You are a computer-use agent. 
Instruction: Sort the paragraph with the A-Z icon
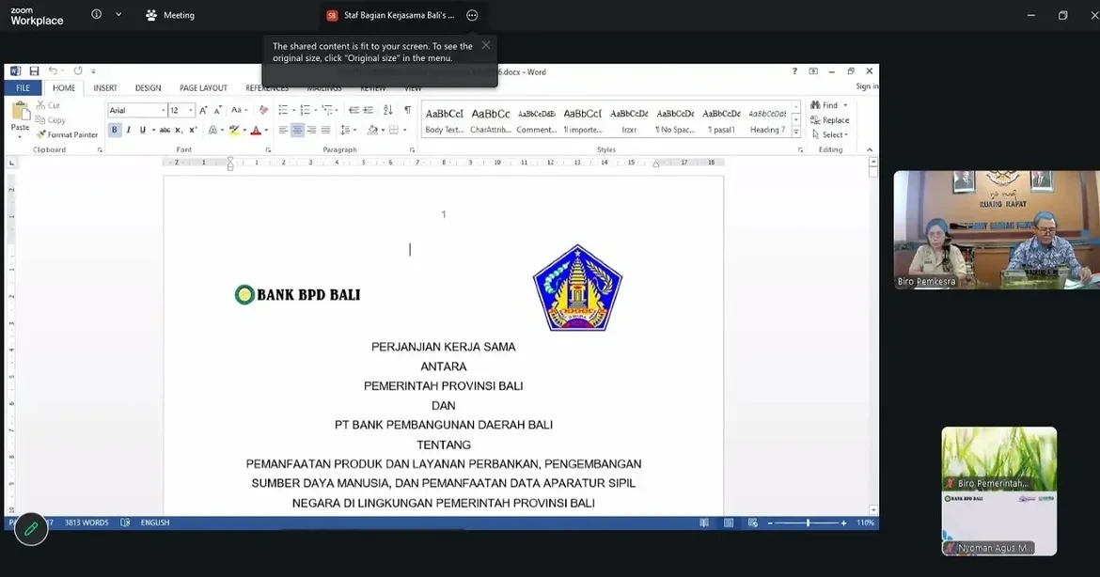click(x=388, y=110)
